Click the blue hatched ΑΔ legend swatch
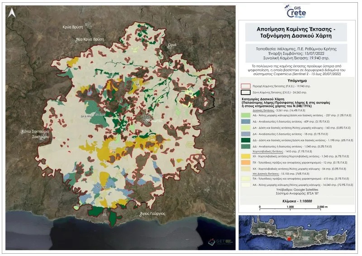 245,121
